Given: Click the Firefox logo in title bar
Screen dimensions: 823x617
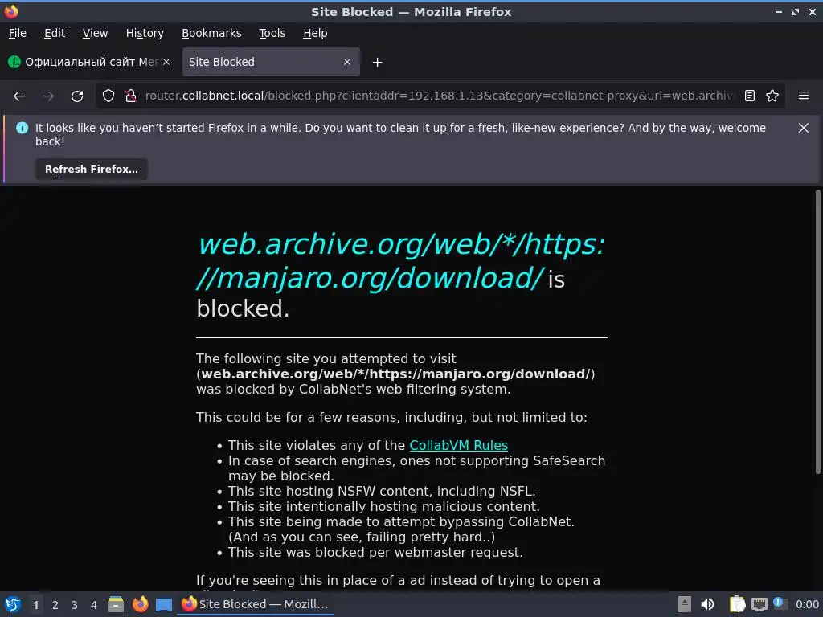Looking at the screenshot, I should coord(11,11).
